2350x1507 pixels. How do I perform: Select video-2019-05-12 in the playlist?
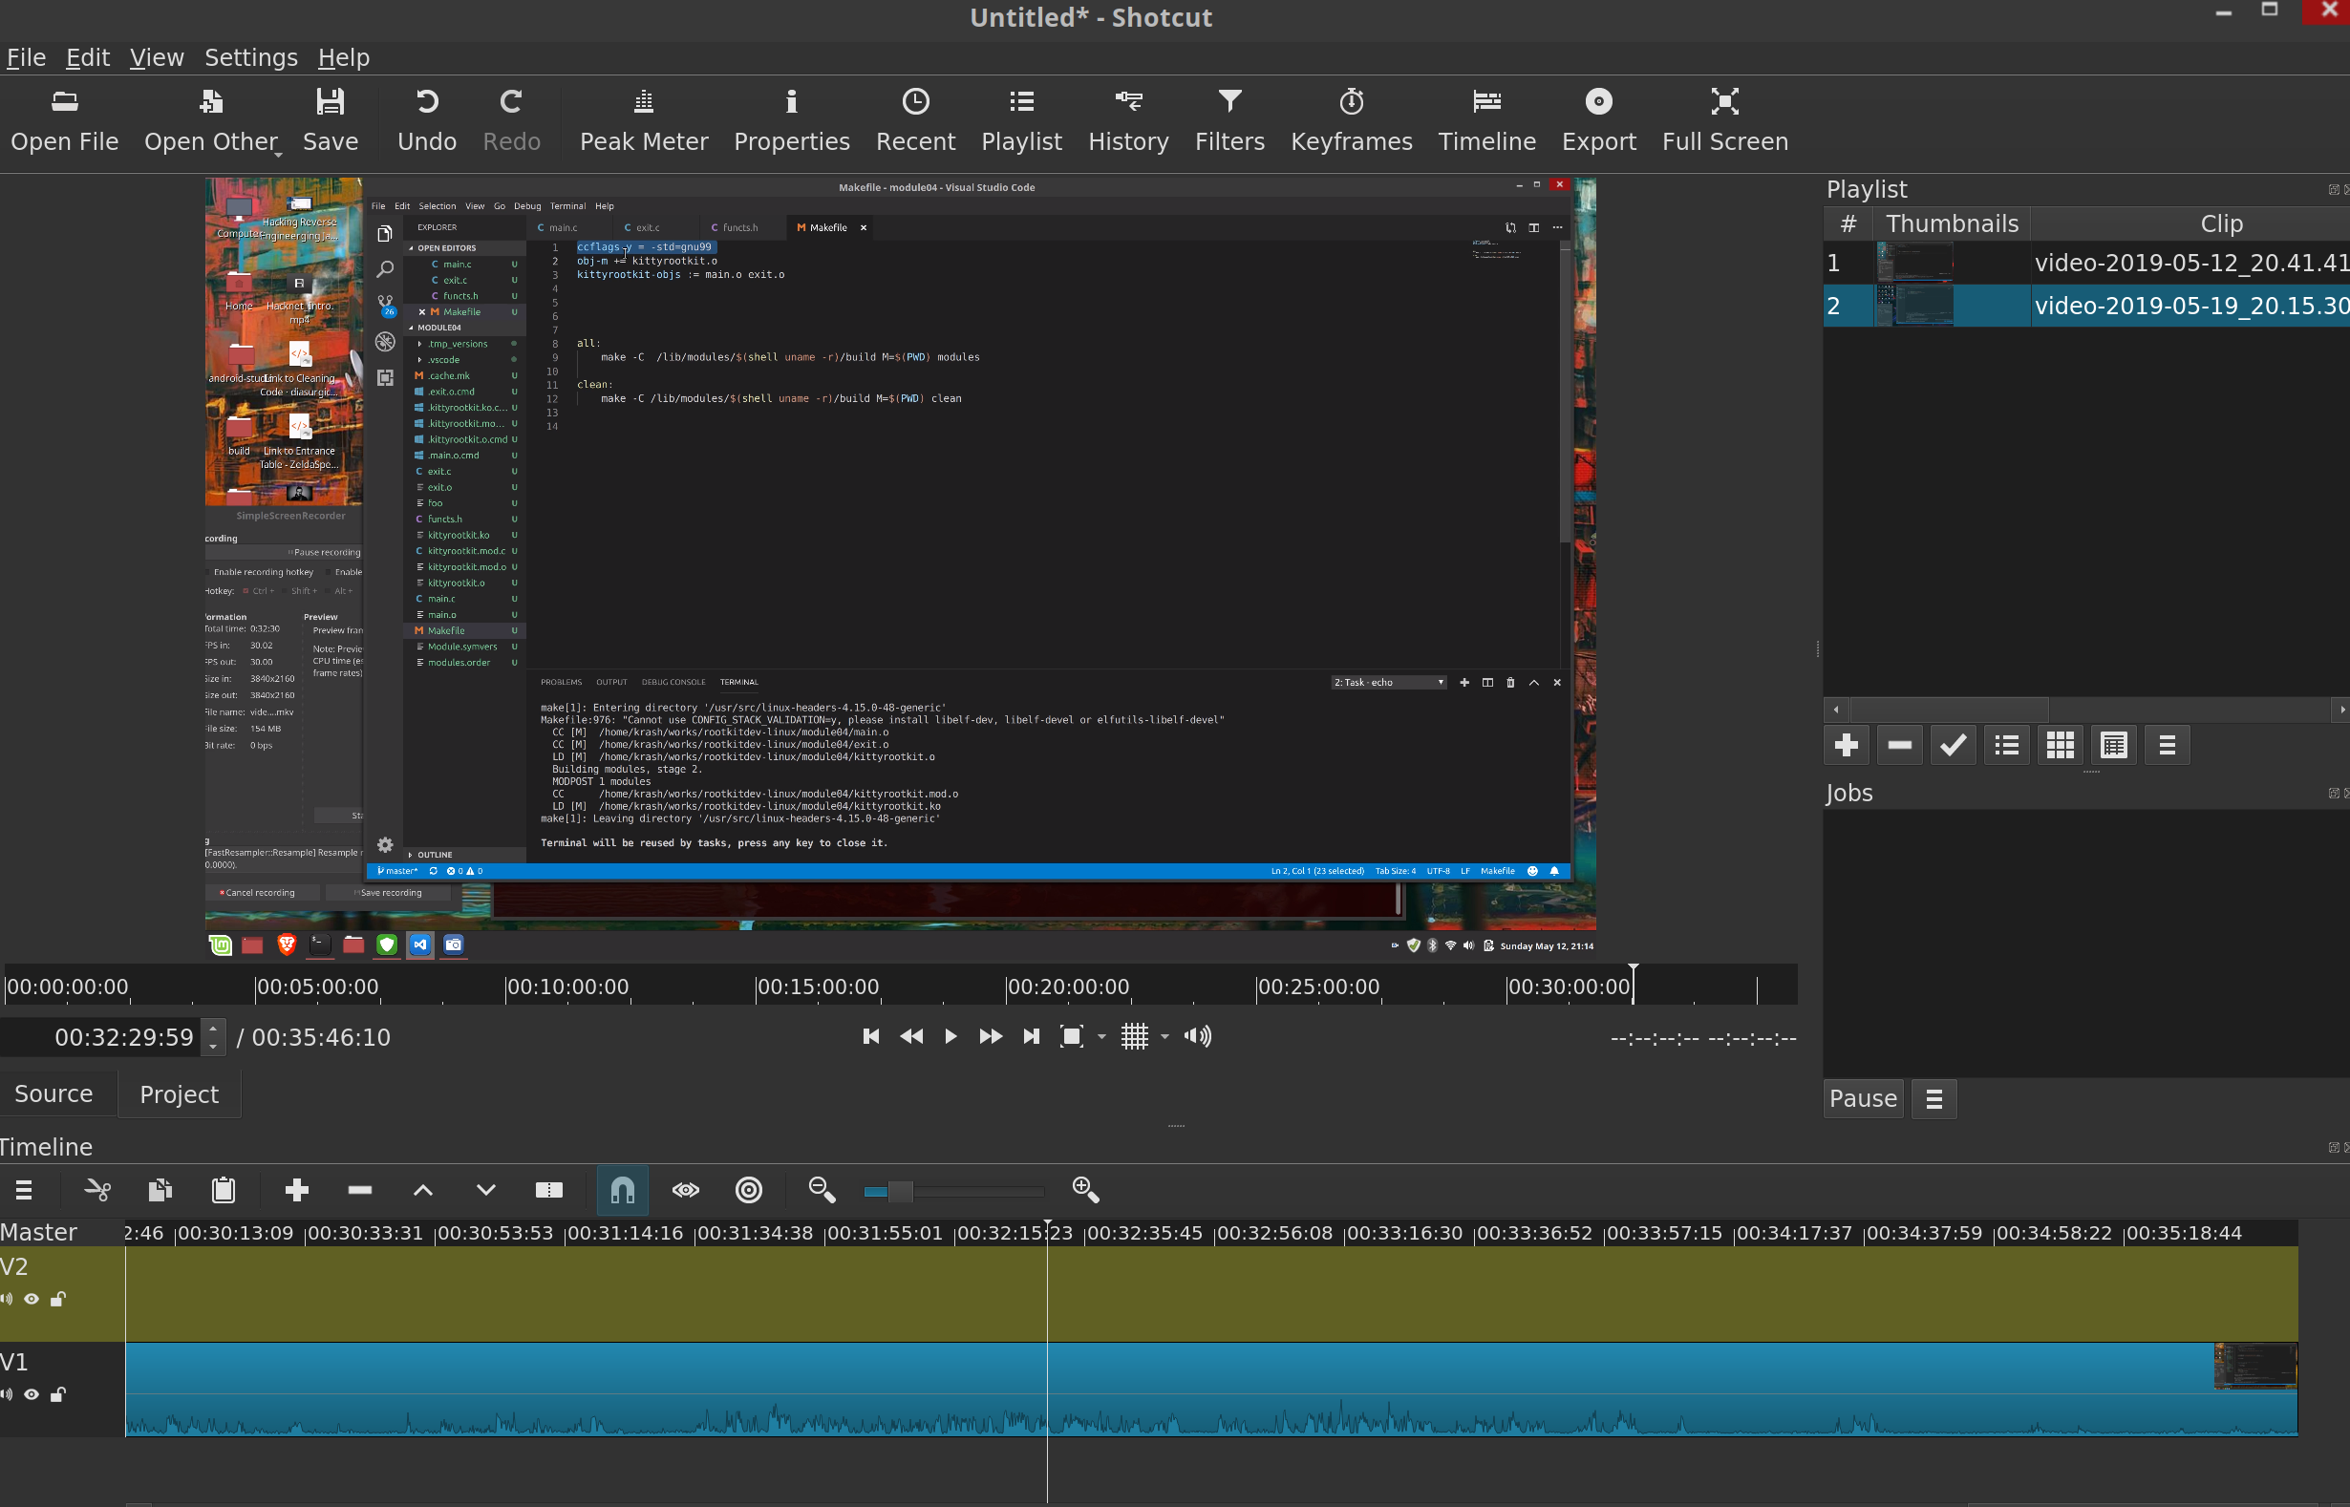click(x=2104, y=263)
